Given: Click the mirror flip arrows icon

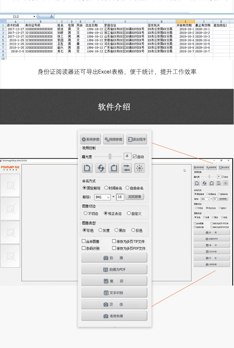Looking at the screenshot, I should coord(126,168).
